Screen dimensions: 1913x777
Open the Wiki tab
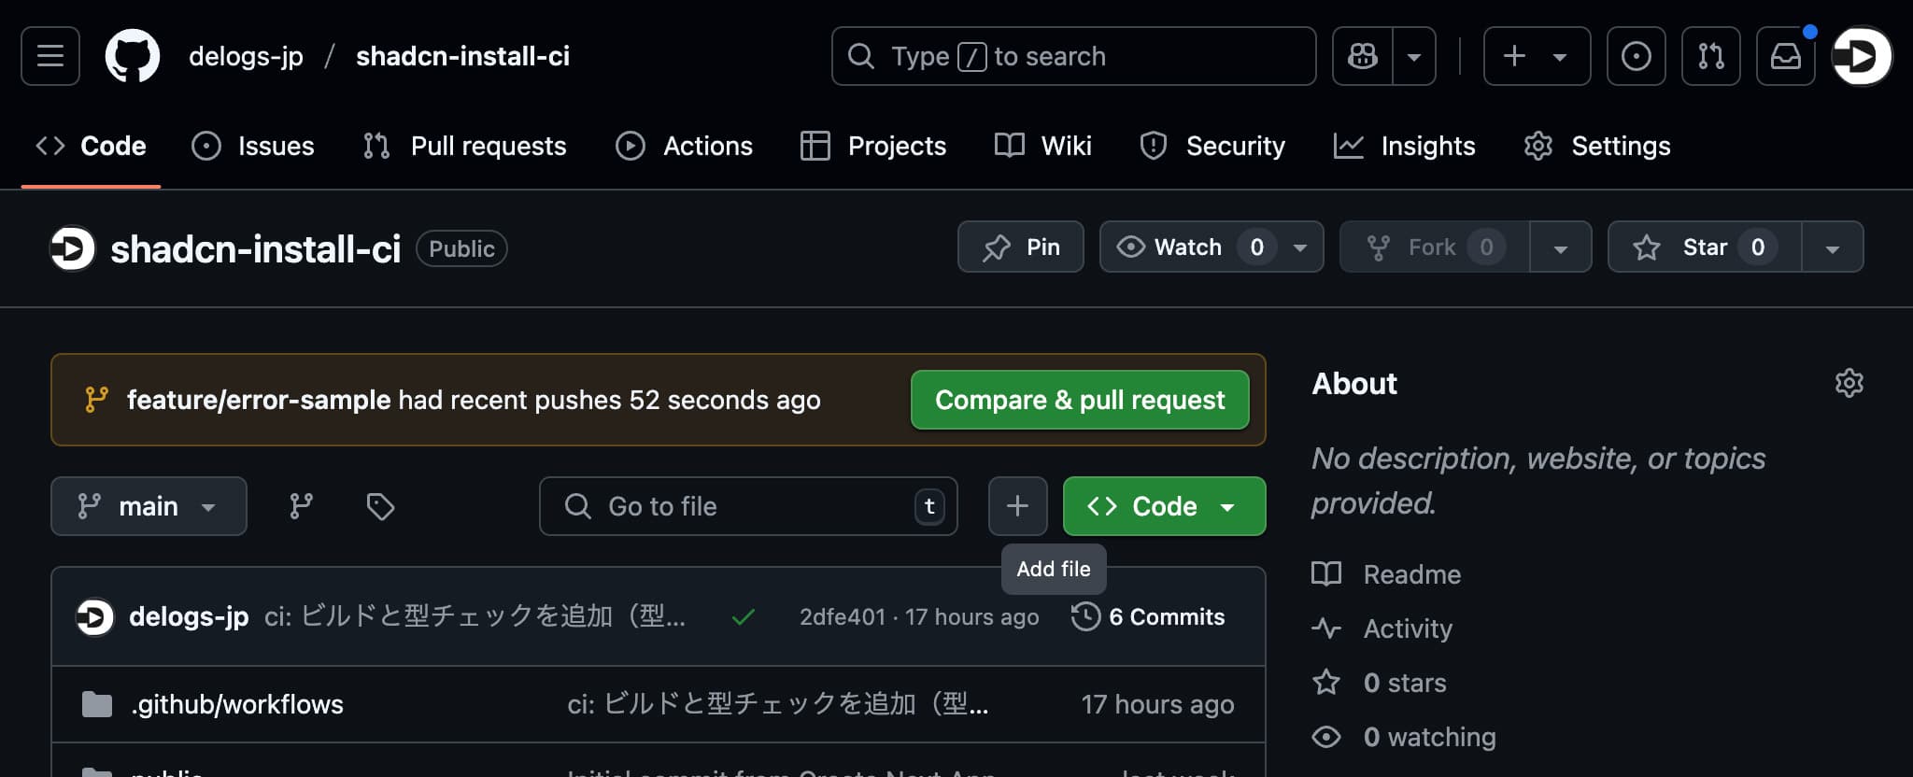1043,146
